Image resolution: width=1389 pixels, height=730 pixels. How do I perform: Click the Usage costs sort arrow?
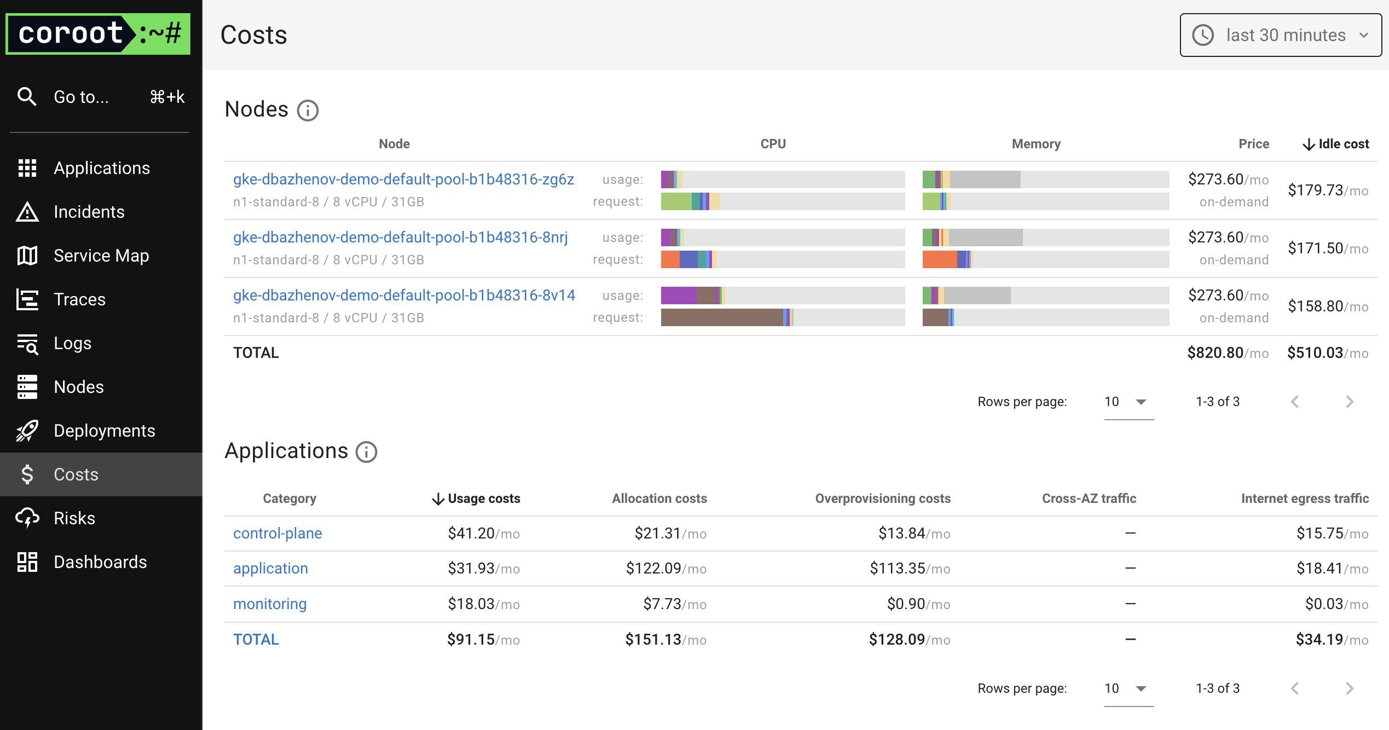pos(438,499)
